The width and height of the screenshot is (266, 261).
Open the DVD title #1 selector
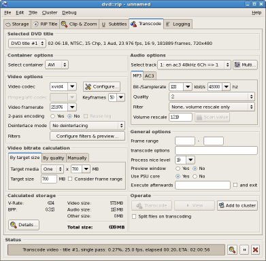[27, 43]
